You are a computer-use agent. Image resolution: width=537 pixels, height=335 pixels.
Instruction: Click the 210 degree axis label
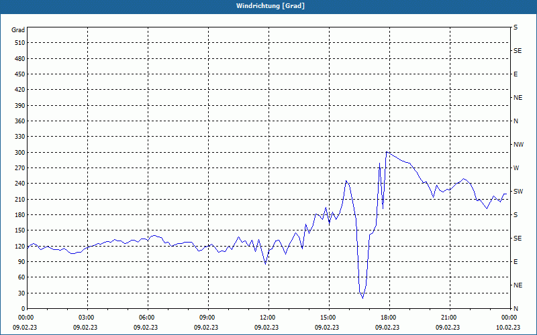19,199
